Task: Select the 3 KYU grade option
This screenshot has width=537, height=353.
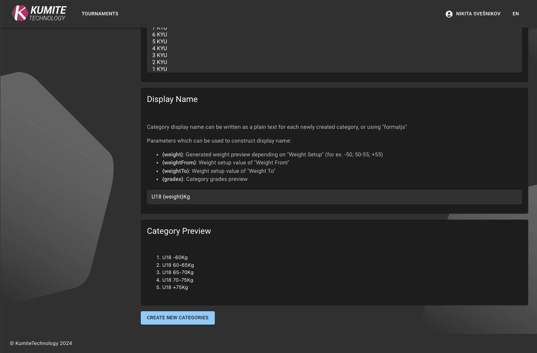Action: [160, 55]
